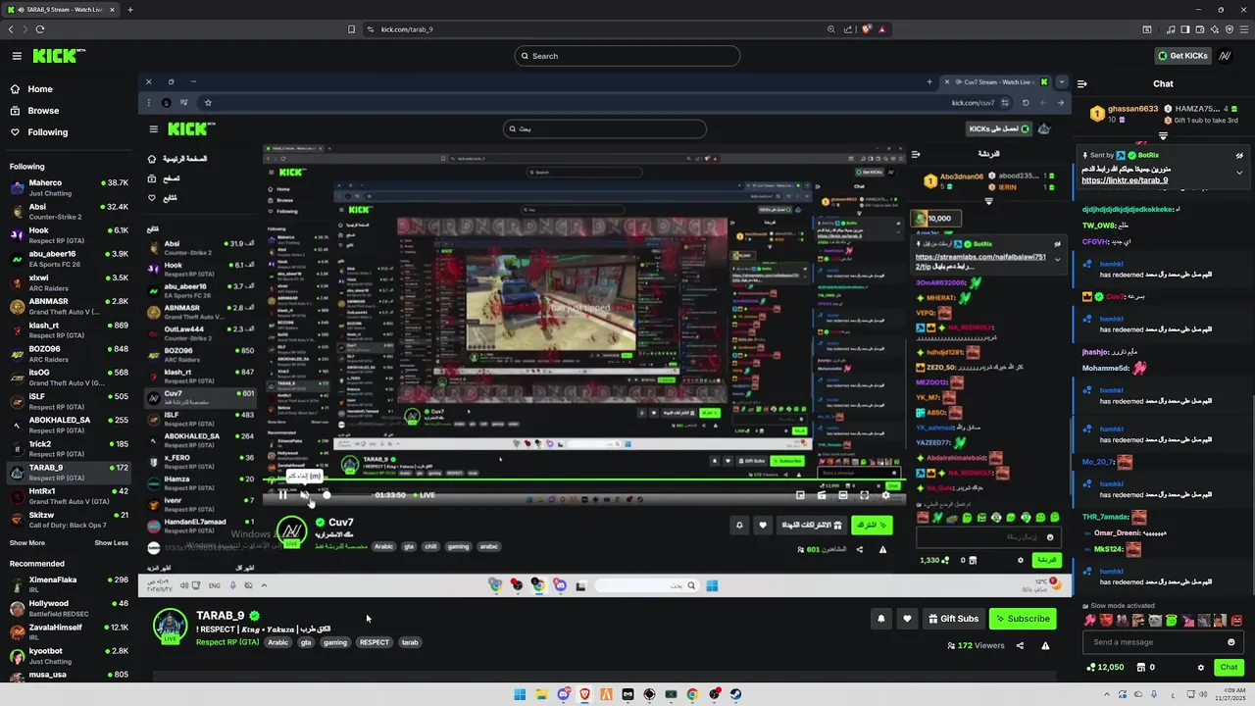Image resolution: width=1255 pixels, height=706 pixels.
Task: Open Maherco channel in Following list
Action: click(x=69, y=187)
